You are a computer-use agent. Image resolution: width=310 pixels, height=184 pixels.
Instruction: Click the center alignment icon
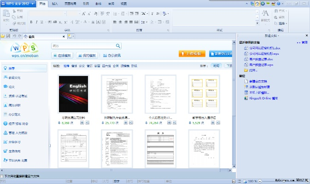click(x=120, y=22)
